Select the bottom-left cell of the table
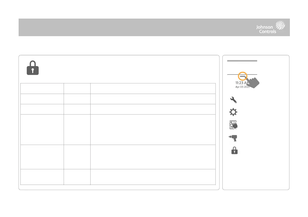Image resolution: width=308 pixels, height=217 pixels. (x=41, y=177)
